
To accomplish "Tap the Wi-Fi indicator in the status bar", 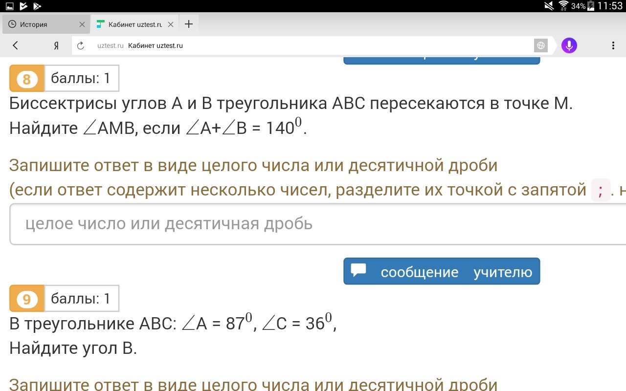I will pyautogui.click(x=563, y=6).
